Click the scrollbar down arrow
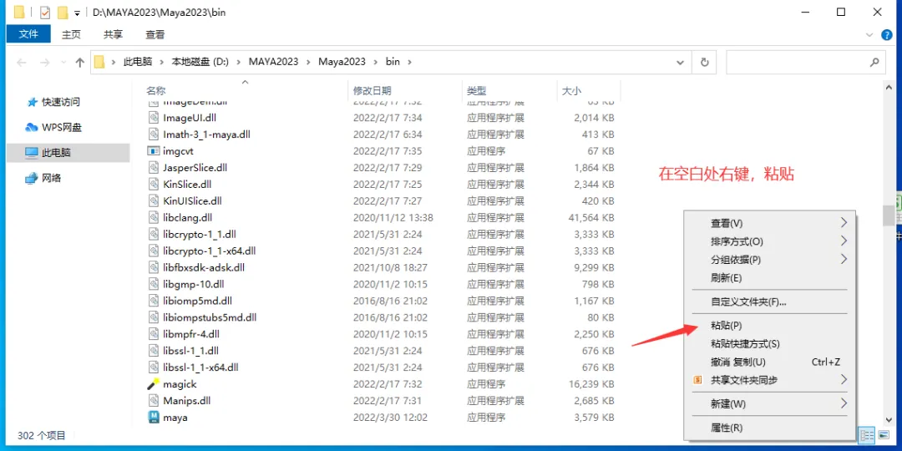The height and width of the screenshot is (451, 902). point(889,420)
